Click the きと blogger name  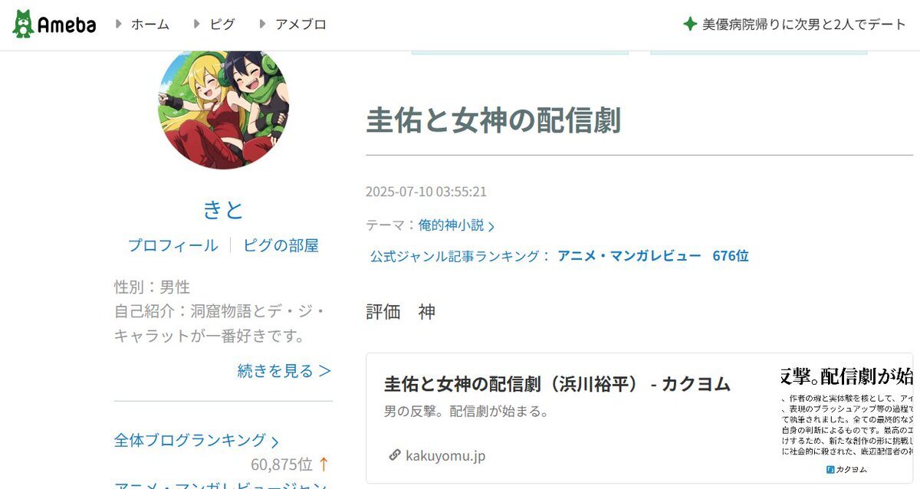(223, 208)
